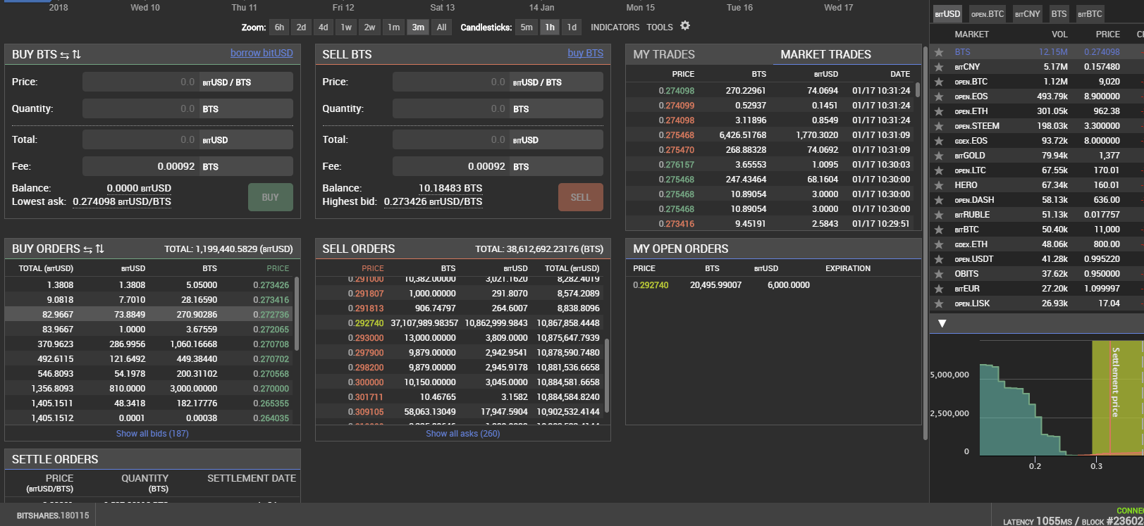Image resolution: width=1144 pixels, height=526 pixels.
Task: Open INDICATORS dropdown
Action: (x=615, y=27)
